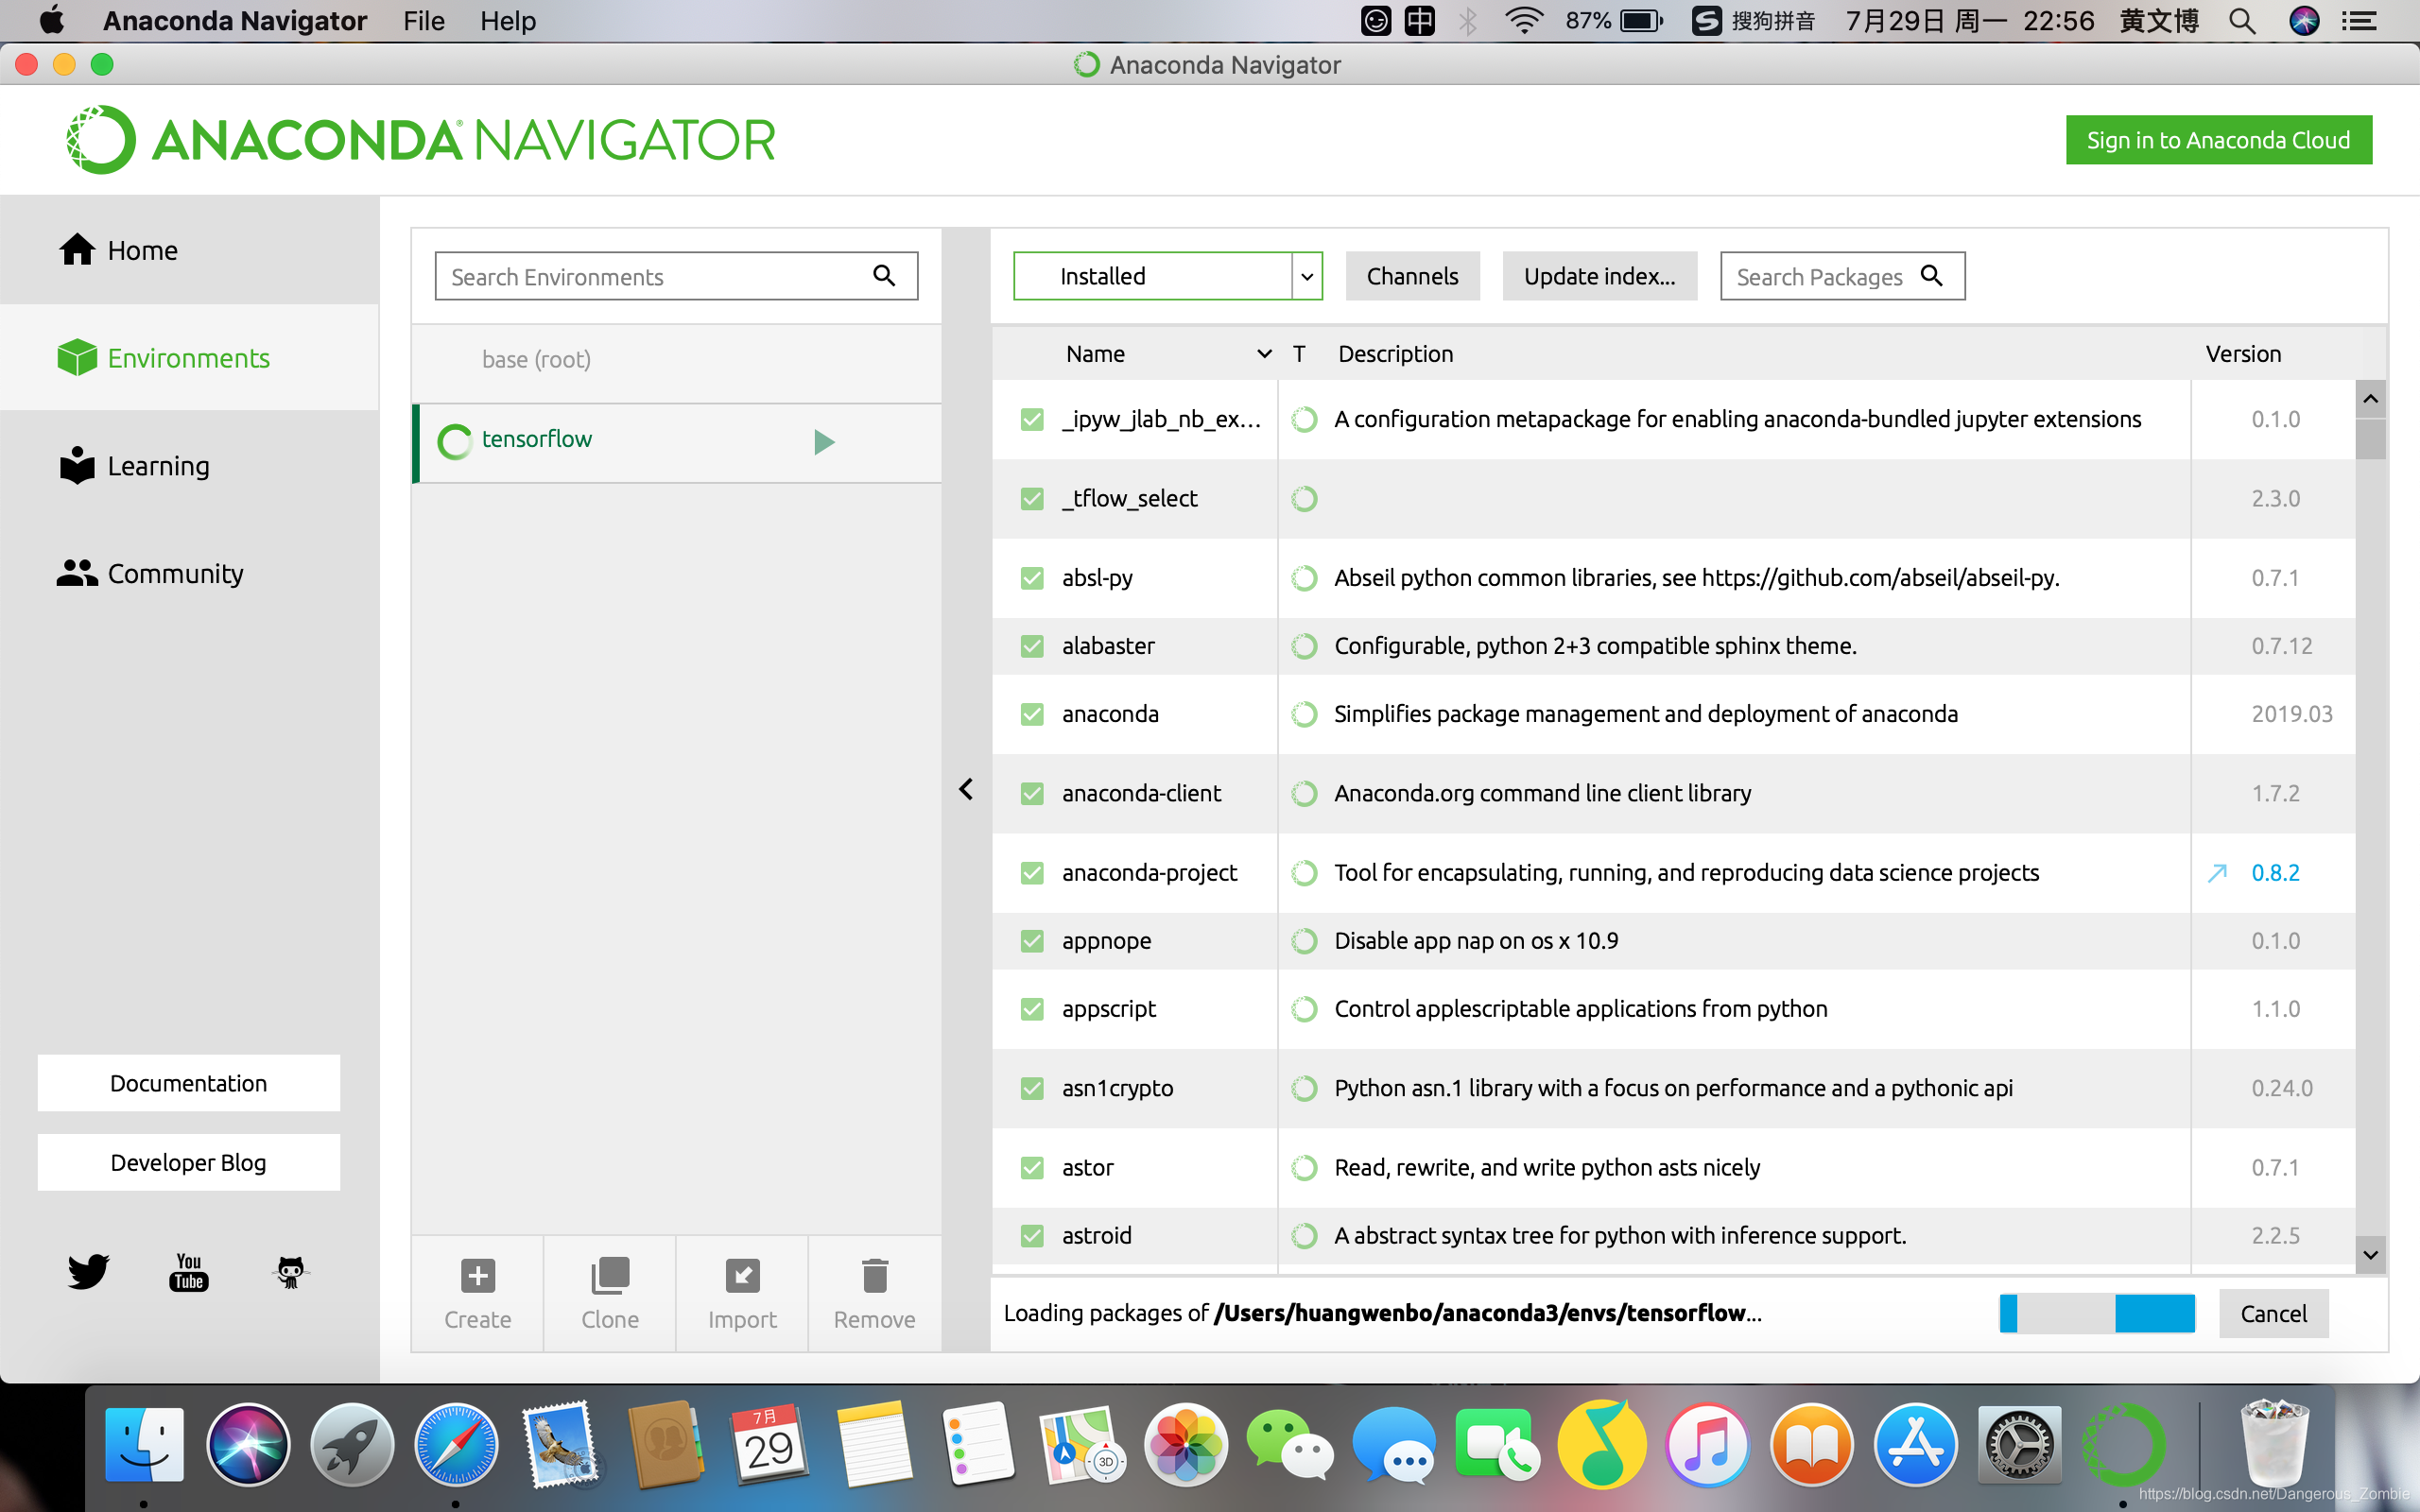The width and height of the screenshot is (2420, 1512).
Task: Click the Anaconda Navigator logo
Action: pyautogui.click(x=420, y=140)
